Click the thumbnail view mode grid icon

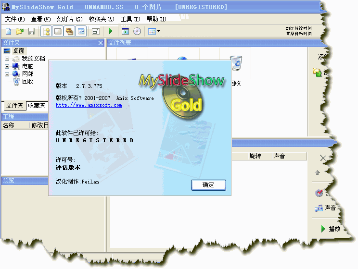tap(152, 31)
